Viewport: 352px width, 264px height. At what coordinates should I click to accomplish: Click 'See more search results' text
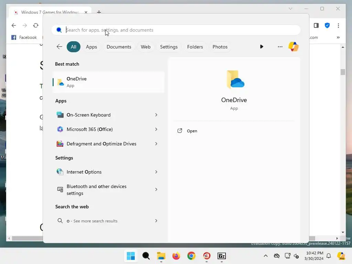(96, 221)
